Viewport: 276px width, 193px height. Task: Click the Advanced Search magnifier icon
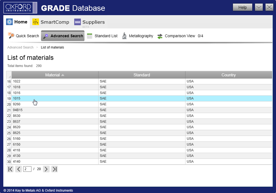(46, 36)
